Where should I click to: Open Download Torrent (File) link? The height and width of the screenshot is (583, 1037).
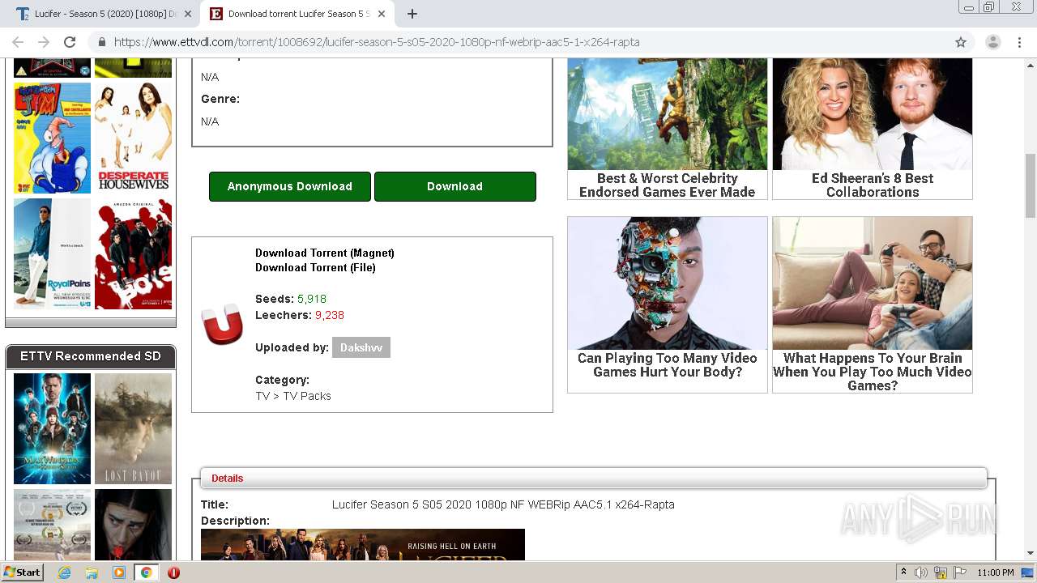point(315,267)
